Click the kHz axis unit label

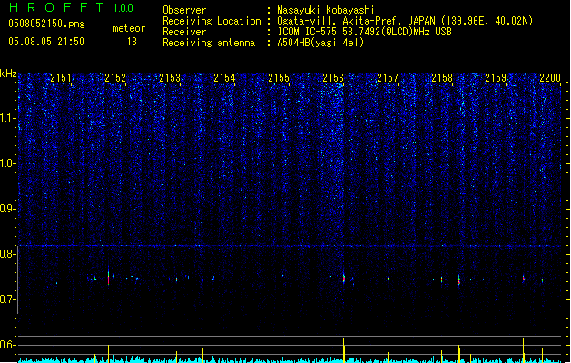tap(8, 74)
